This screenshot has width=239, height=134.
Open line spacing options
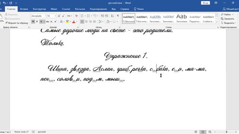(100, 22)
